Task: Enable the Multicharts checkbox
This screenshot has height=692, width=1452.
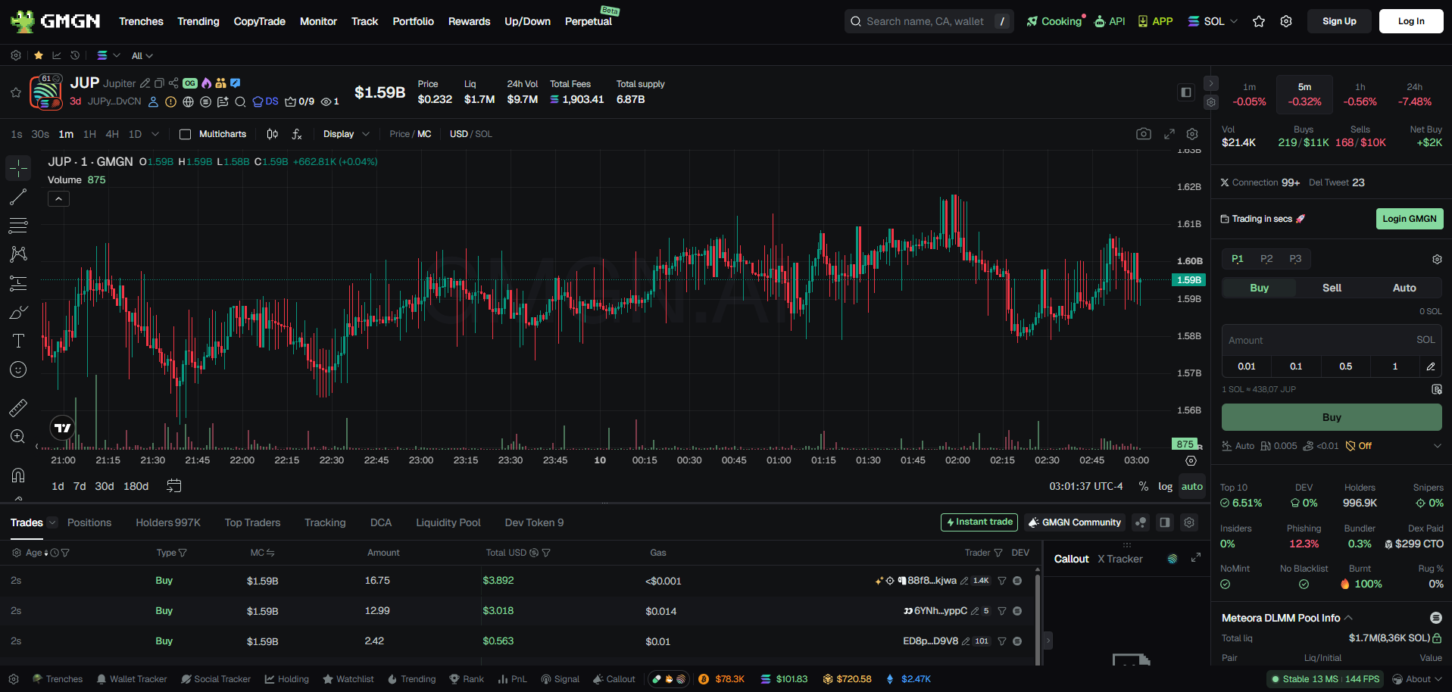Action: click(185, 134)
